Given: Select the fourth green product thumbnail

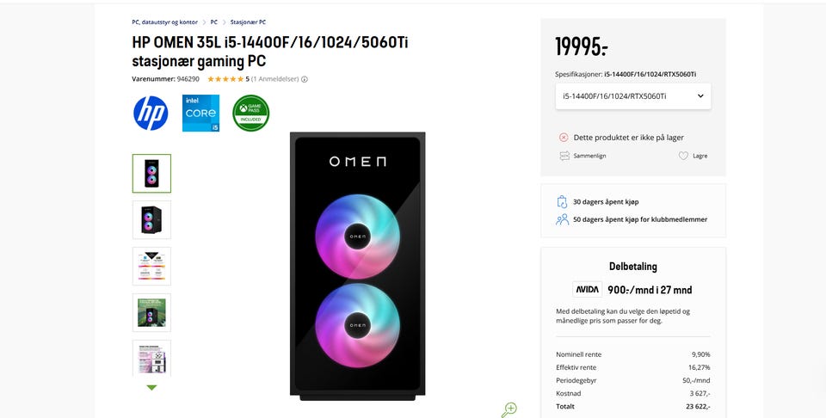Looking at the screenshot, I should pyautogui.click(x=151, y=312).
